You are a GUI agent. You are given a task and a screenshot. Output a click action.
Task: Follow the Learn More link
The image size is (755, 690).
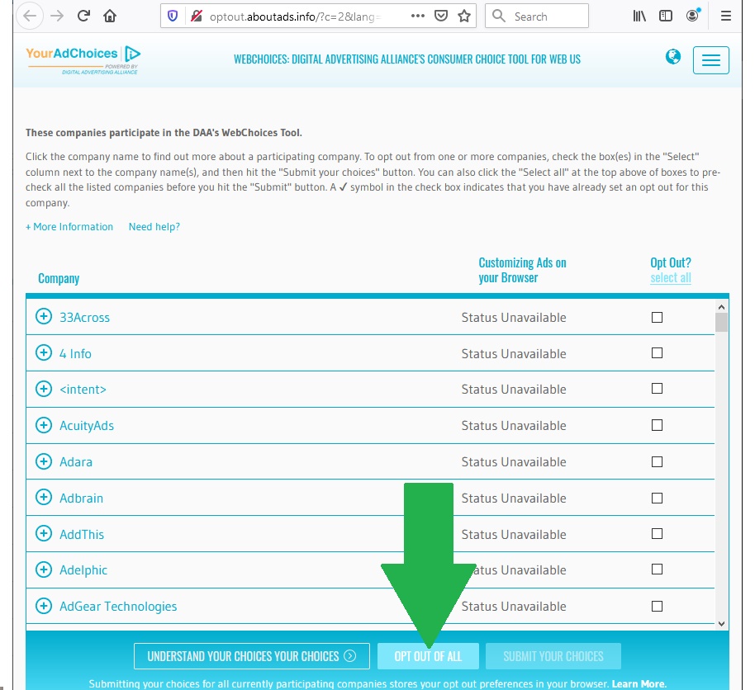639,683
